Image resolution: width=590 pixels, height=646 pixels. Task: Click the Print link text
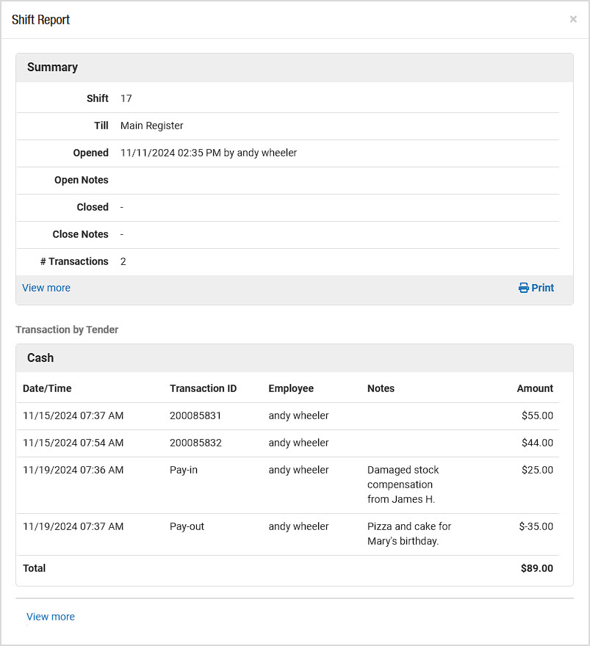[x=542, y=288]
